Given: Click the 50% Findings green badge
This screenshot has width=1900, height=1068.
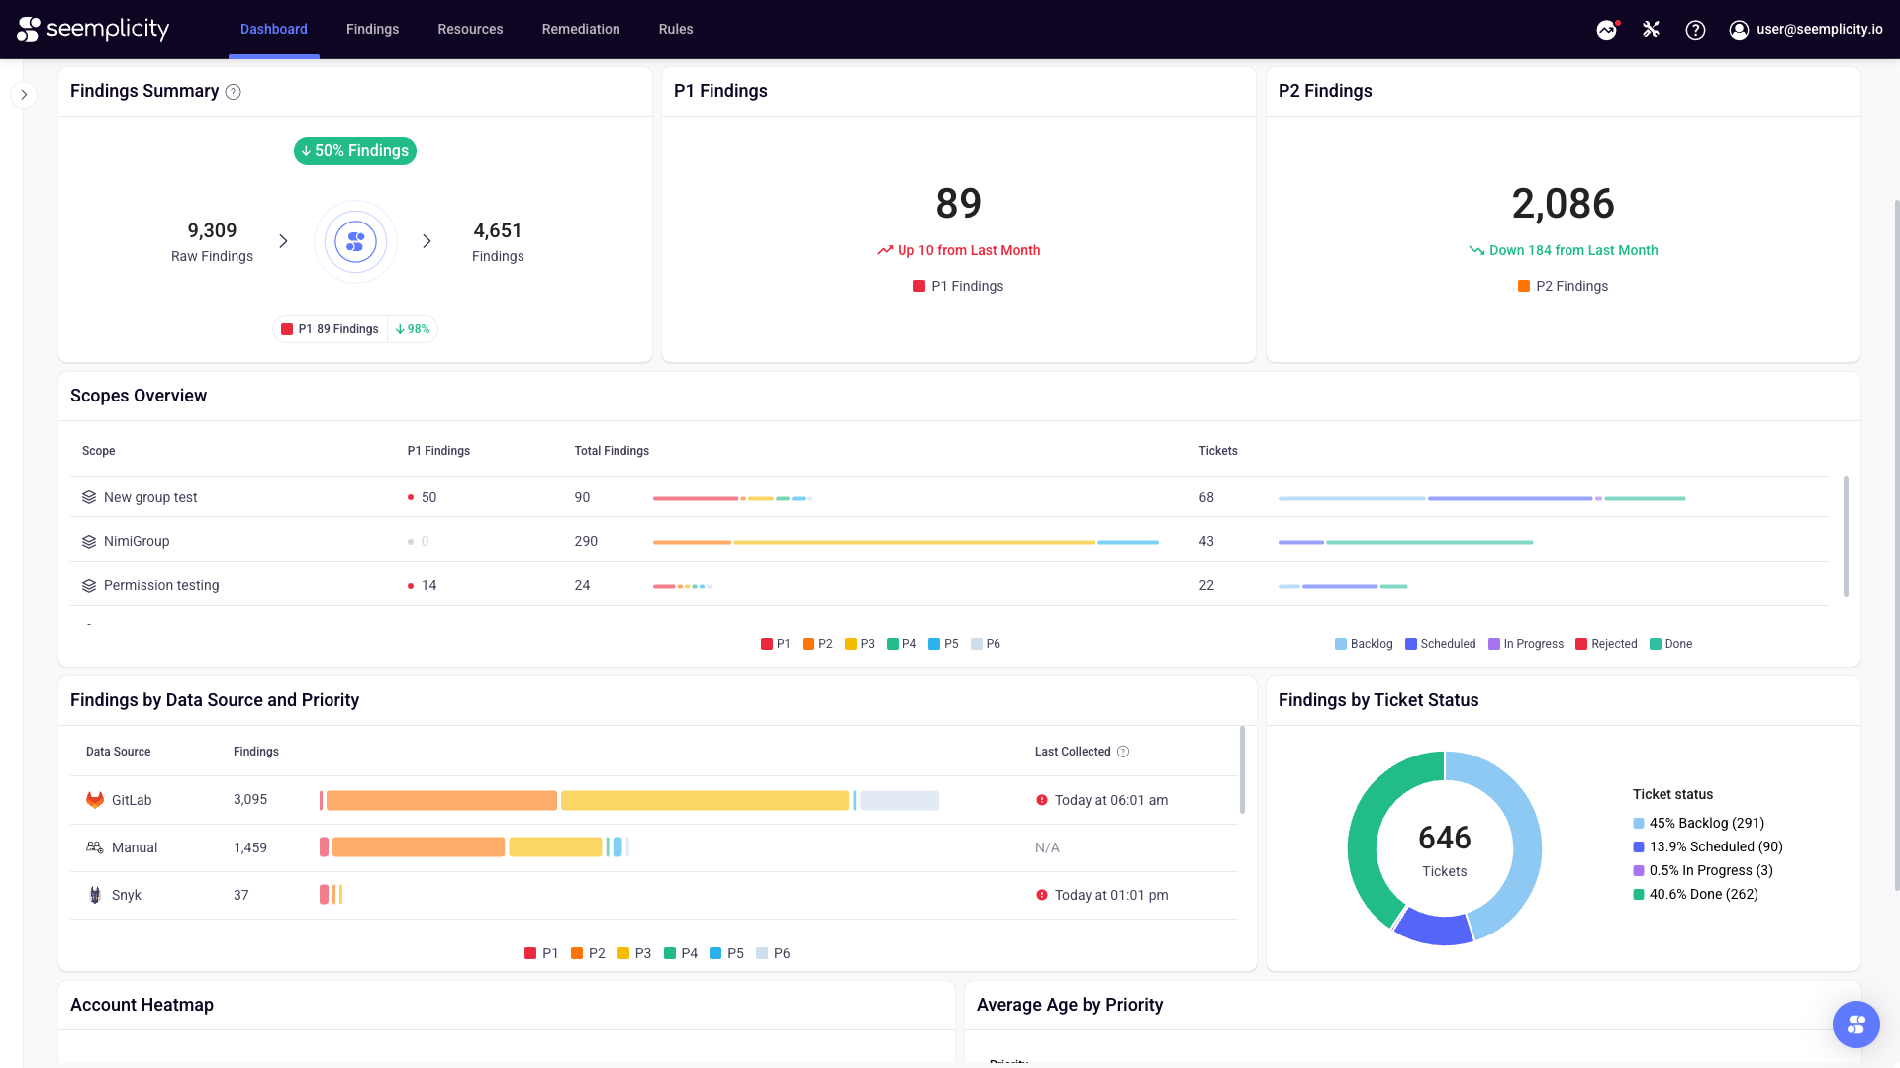Looking at the screenshot, I should coord(355,151).
